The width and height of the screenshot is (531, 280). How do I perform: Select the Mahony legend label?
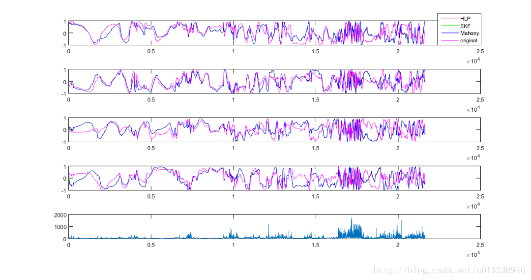470,33
